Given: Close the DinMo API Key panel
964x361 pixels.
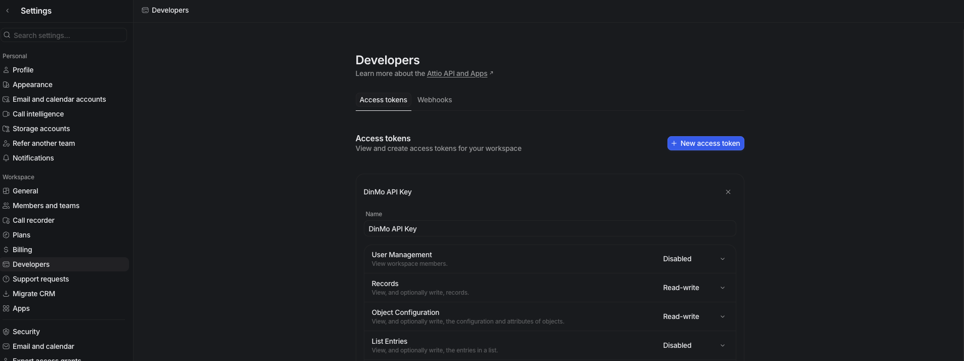Looking at the screenshot, I should click(x=728, y=192).
